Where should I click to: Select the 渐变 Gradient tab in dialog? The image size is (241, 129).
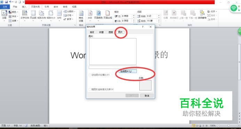(92, 32)
